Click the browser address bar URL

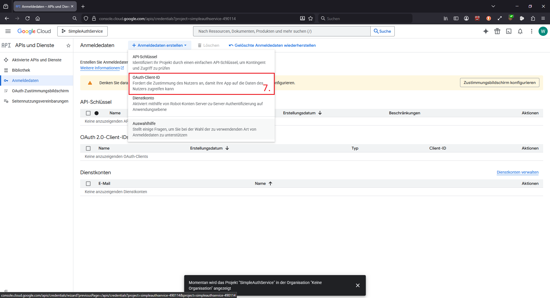click(x=167, y=19)
